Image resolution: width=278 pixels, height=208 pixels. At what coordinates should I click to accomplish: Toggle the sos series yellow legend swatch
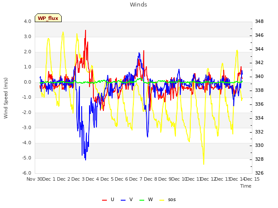tap(162, 200)
